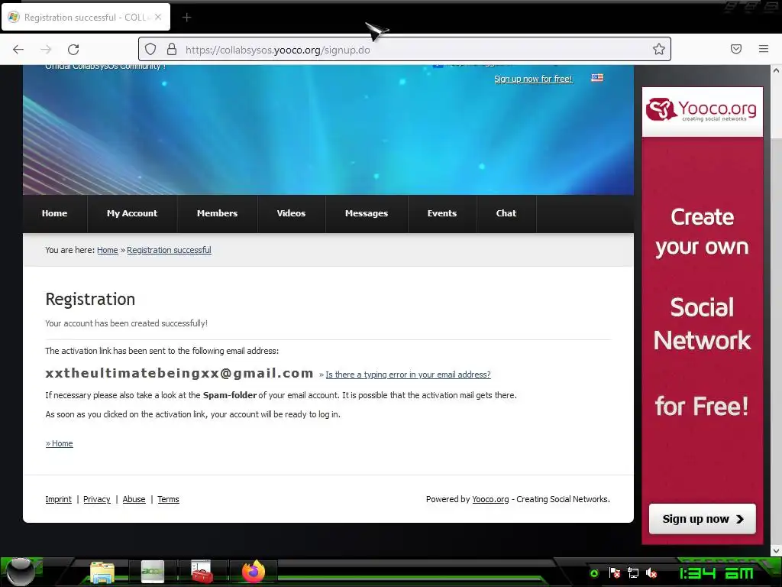Bookmark this page with the star icon
Viewport: 782px width, 587px height.
pos(659,49)
